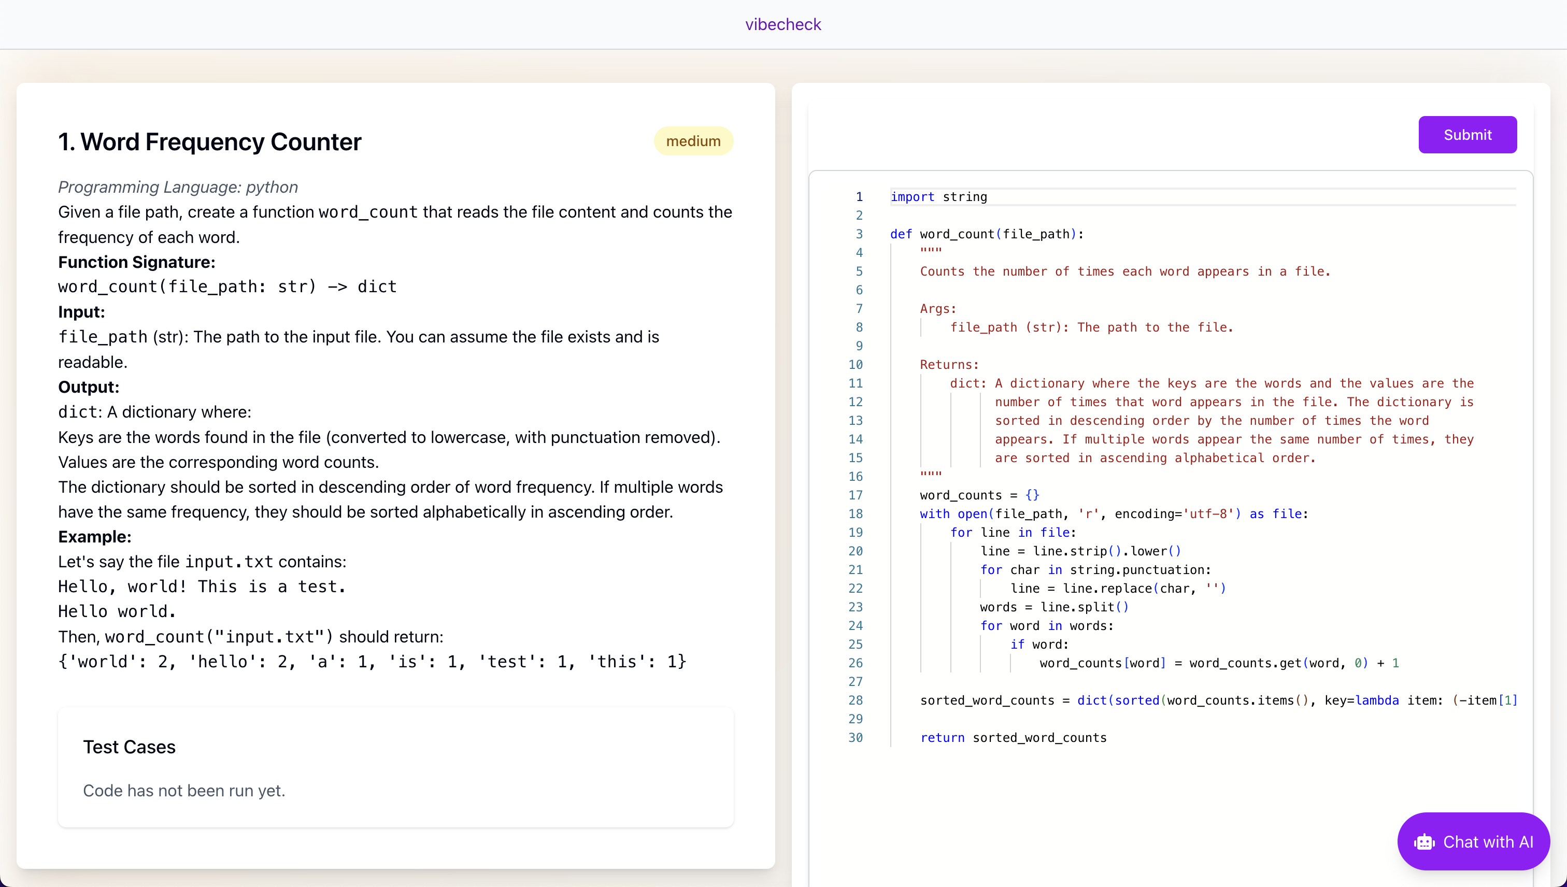The height and width of the screenshot is (887, 1567).
Task: Place cursor on the import string line
Action: tap(938, 197)
